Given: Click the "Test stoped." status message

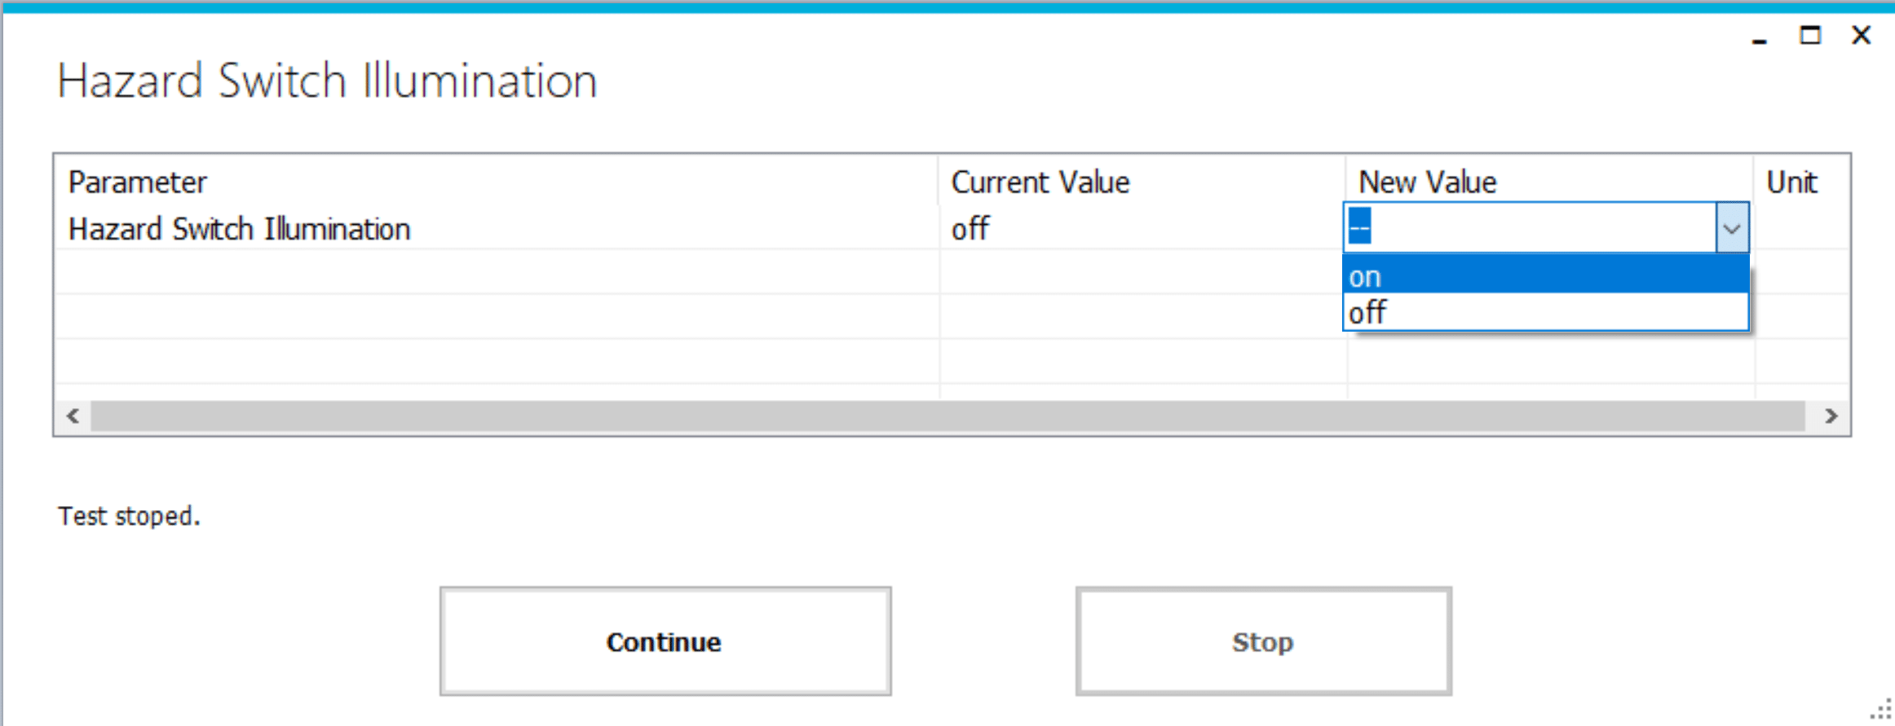Looking at the screenshot, I should coord(129,516).
